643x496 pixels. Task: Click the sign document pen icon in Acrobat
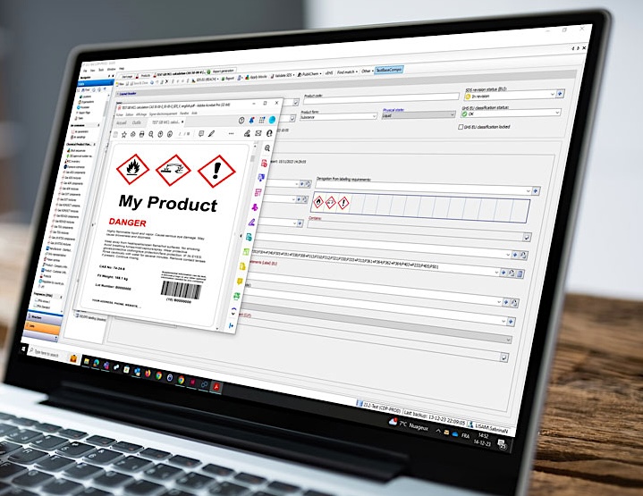[248, 133]
